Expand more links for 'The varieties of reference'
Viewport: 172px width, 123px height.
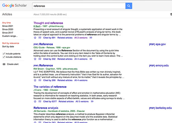point(92,101)
